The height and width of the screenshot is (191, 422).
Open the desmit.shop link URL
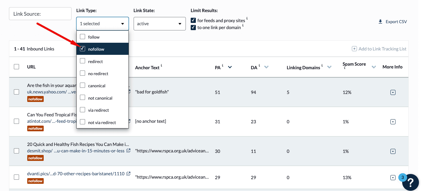tap(76, 151)
